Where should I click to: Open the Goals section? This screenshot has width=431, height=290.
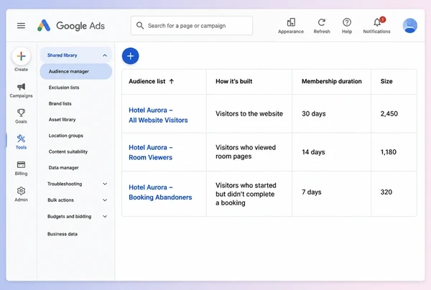click(21, 116)
